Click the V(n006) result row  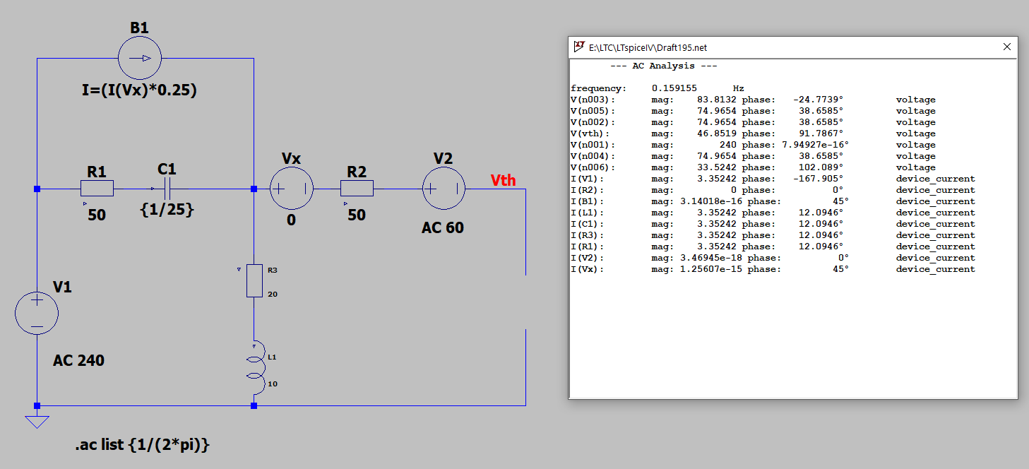[753, 167]
